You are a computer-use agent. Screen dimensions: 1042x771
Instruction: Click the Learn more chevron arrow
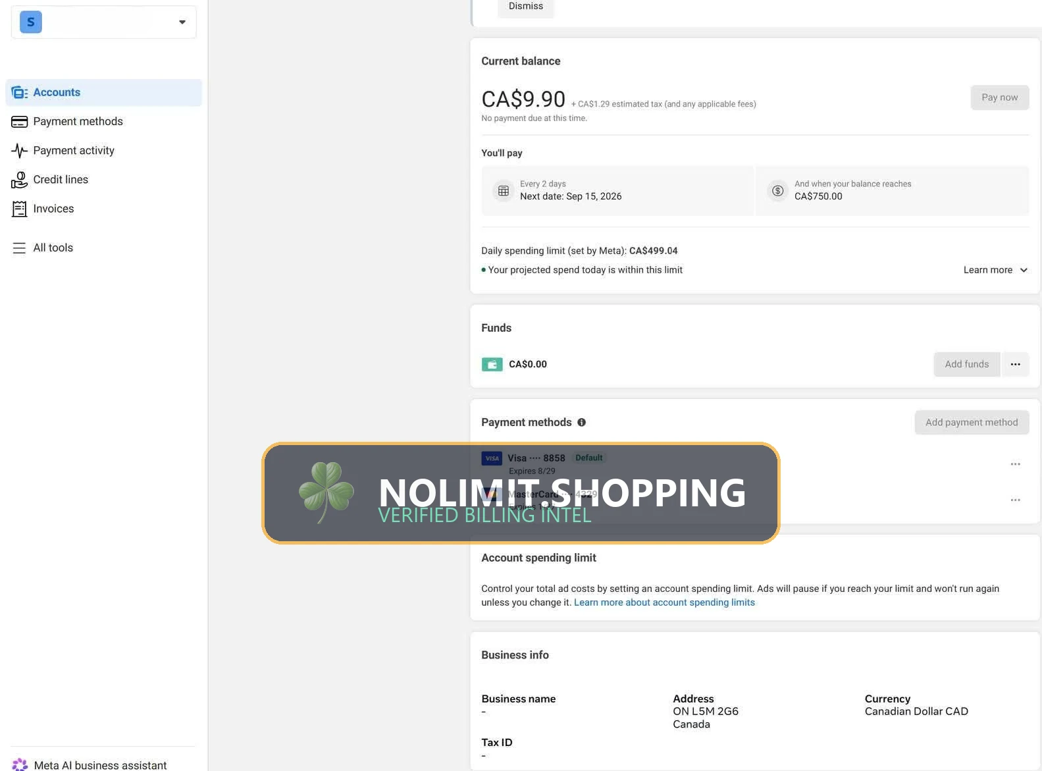tap(1024, 270)
